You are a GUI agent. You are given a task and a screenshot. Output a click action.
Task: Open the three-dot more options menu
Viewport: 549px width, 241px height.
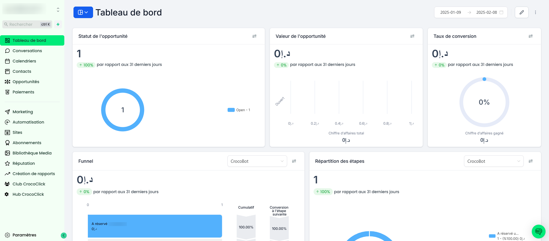(x=535, y=12)
